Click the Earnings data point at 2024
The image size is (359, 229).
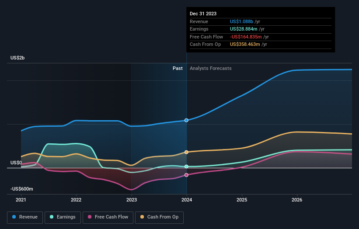click(186, 167)
